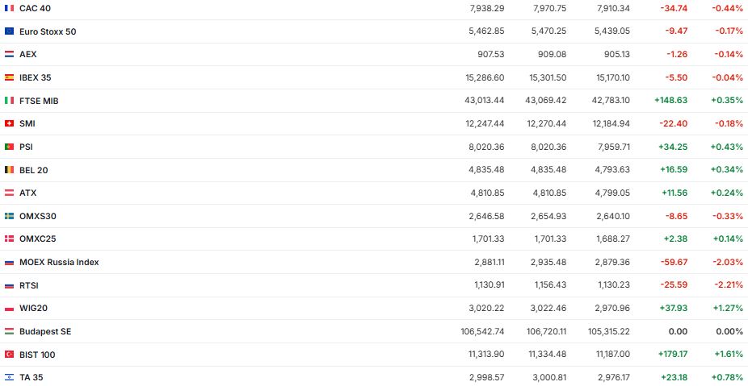This screenshot has width=748, height=386.
Task: Click the Italian flag next to FTSE MIB
Action: tap(9, 101)
